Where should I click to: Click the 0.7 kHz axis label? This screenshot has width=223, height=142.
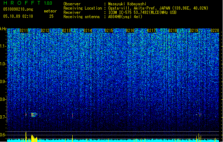(x=3, y=117)
